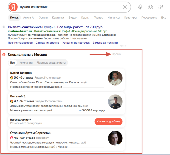This screenshot has height=155, width=170.
Task: Switch to Товары tab
Action: click(98, 18)
